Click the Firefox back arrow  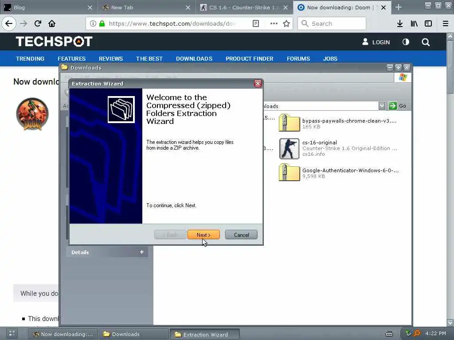9,23
